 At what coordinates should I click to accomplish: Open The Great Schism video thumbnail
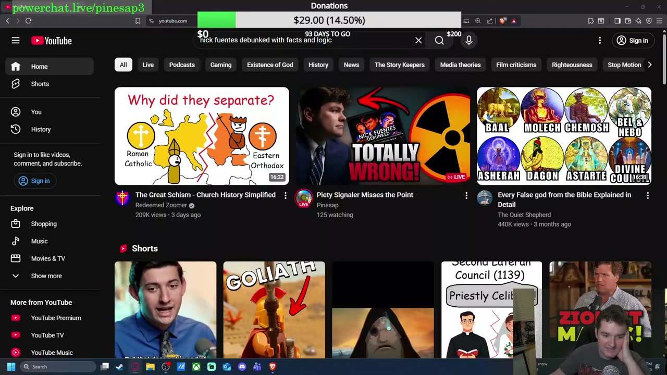pos(202,136)
